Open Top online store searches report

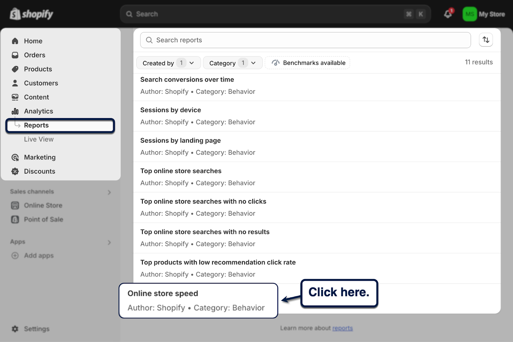(x=317, y=177)
